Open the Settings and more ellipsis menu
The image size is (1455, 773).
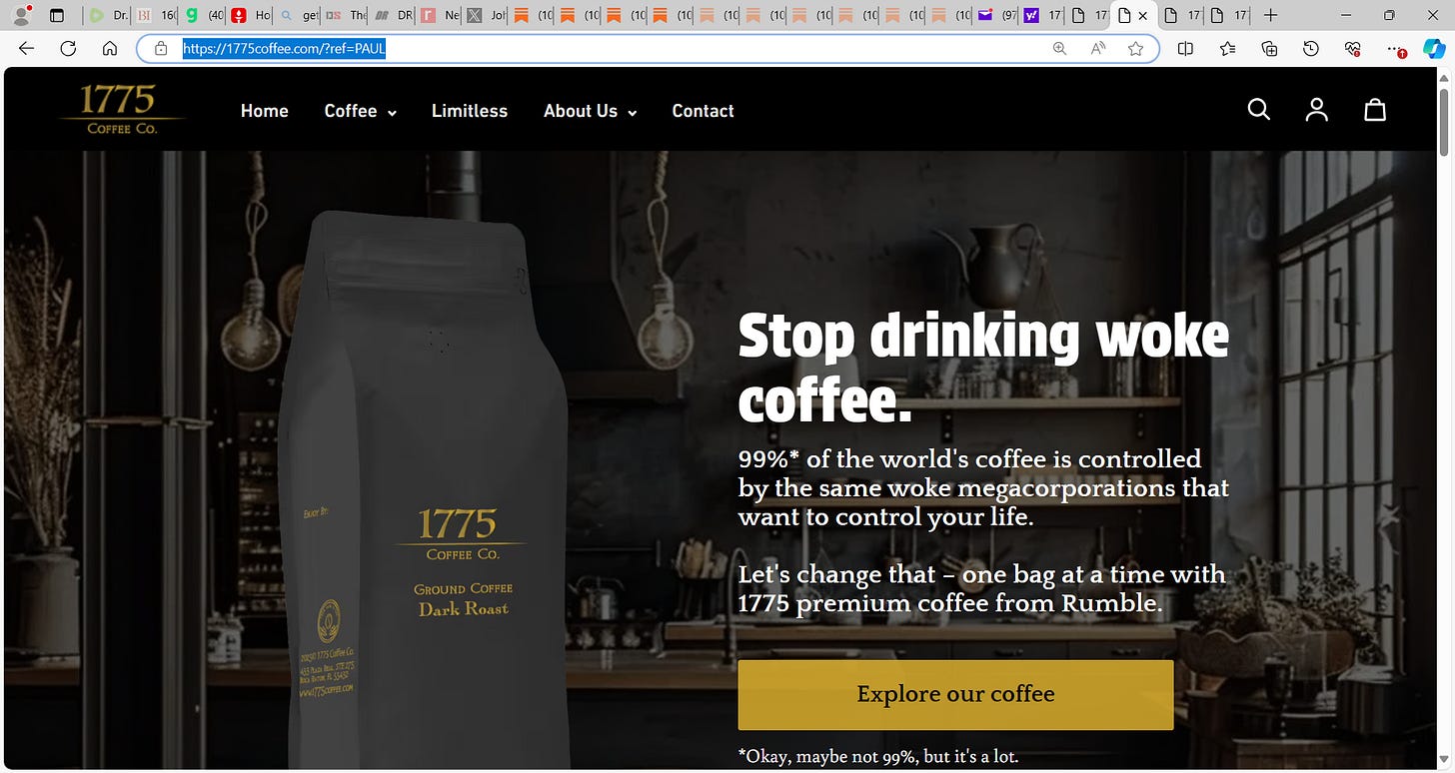(x=1396, y=48)
